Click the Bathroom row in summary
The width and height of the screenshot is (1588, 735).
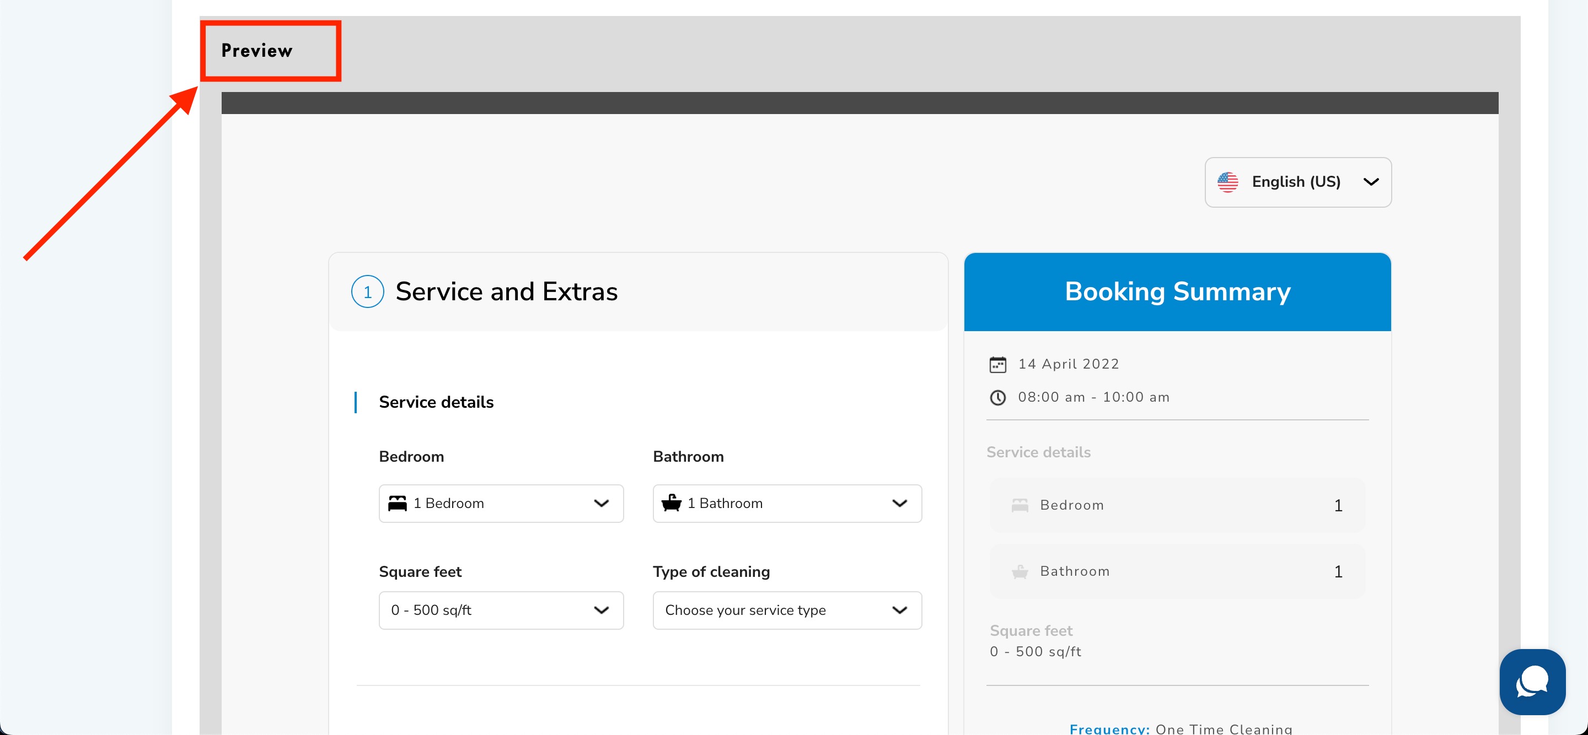(1177, 571)
